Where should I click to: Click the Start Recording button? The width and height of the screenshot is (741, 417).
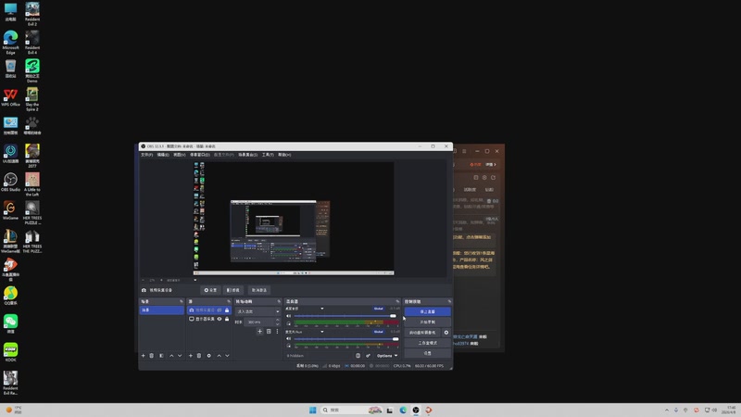tap(427, 322)
